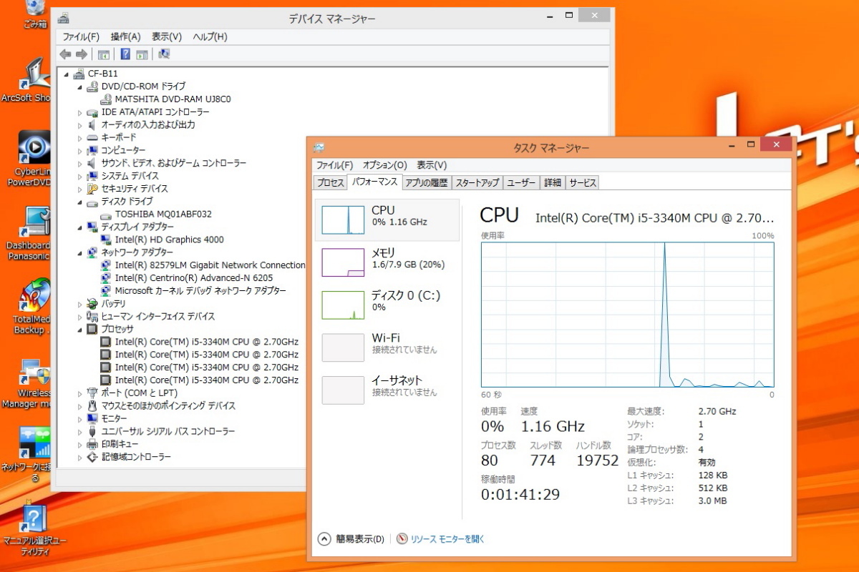Open the 操作(A) menu in Device Manager

pyautogui.click(x=126, y=36)
